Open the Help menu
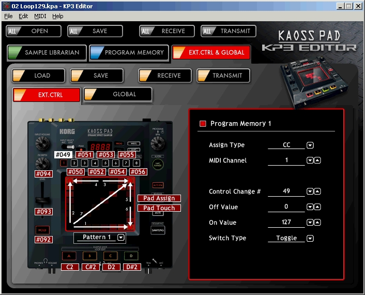This screenshot has width=365, height=295. (x=58, y=16)
